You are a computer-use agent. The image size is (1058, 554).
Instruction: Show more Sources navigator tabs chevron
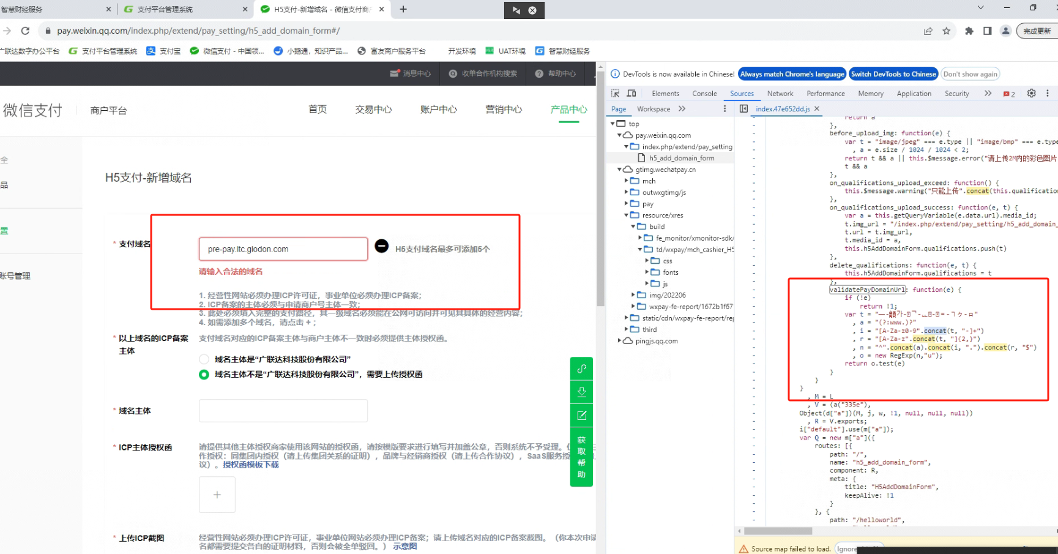coord(682,109)
